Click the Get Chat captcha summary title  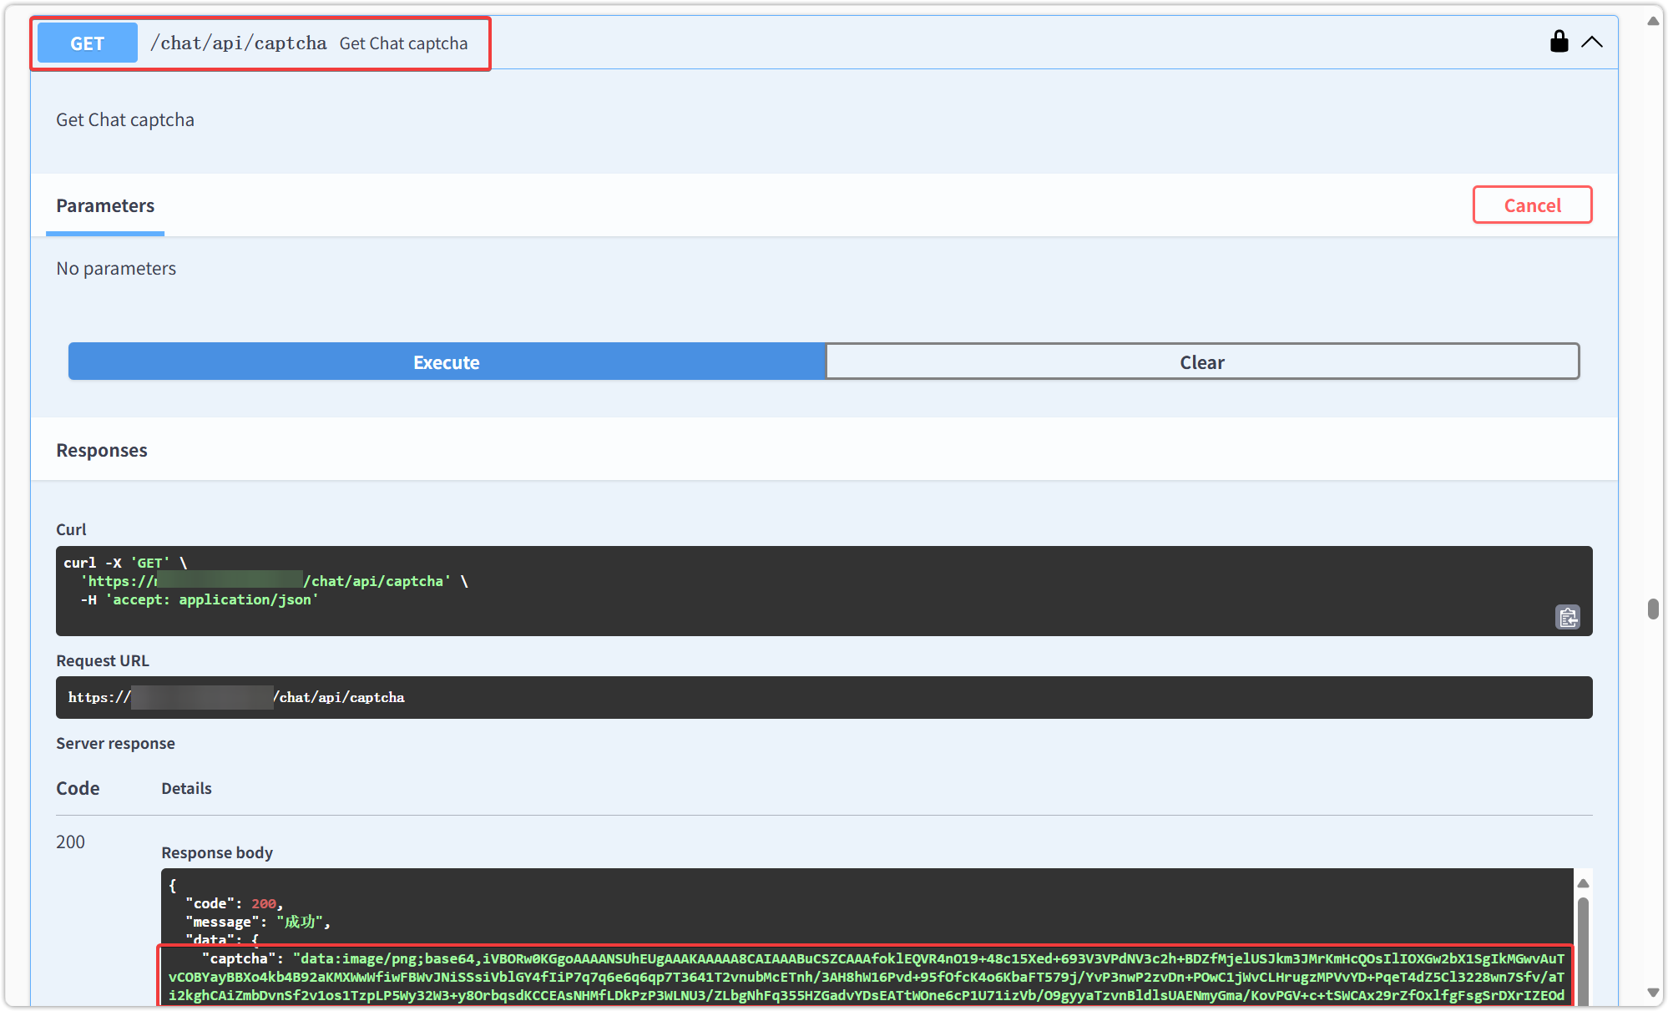coord(403,43)
